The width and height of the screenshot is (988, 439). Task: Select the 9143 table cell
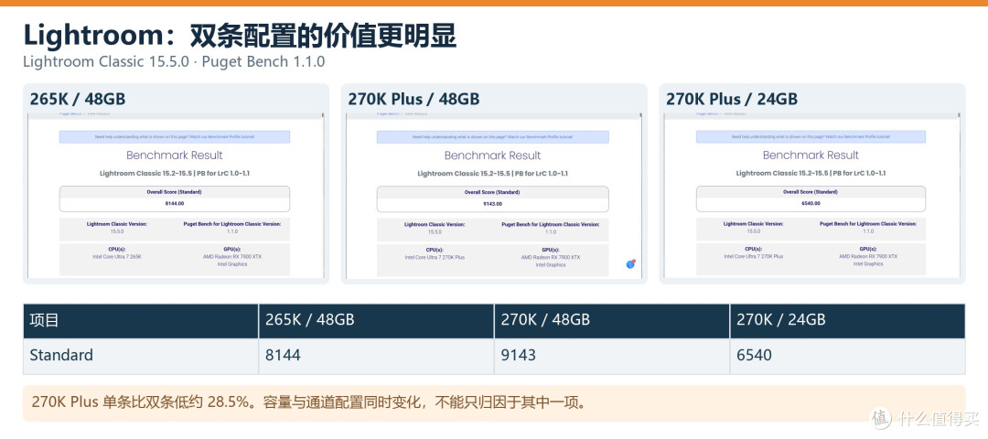click(612, 356)
